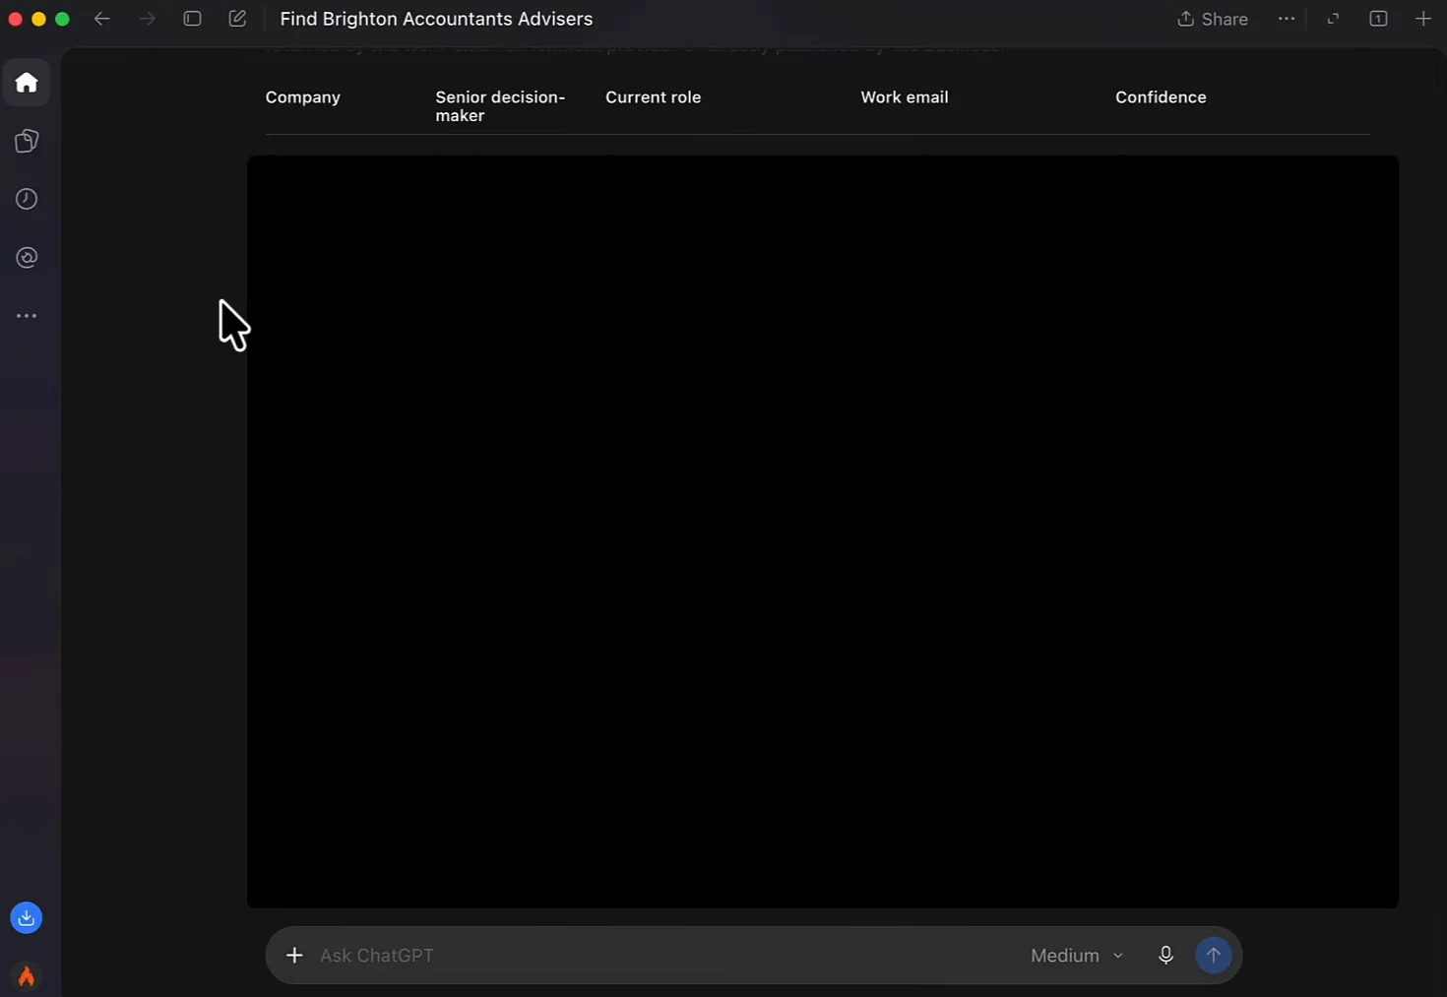Open the Medium dropdown in the composer
Image resolution: width=1447 pixels, height=997 pixels.
[x=1077, y=956]
